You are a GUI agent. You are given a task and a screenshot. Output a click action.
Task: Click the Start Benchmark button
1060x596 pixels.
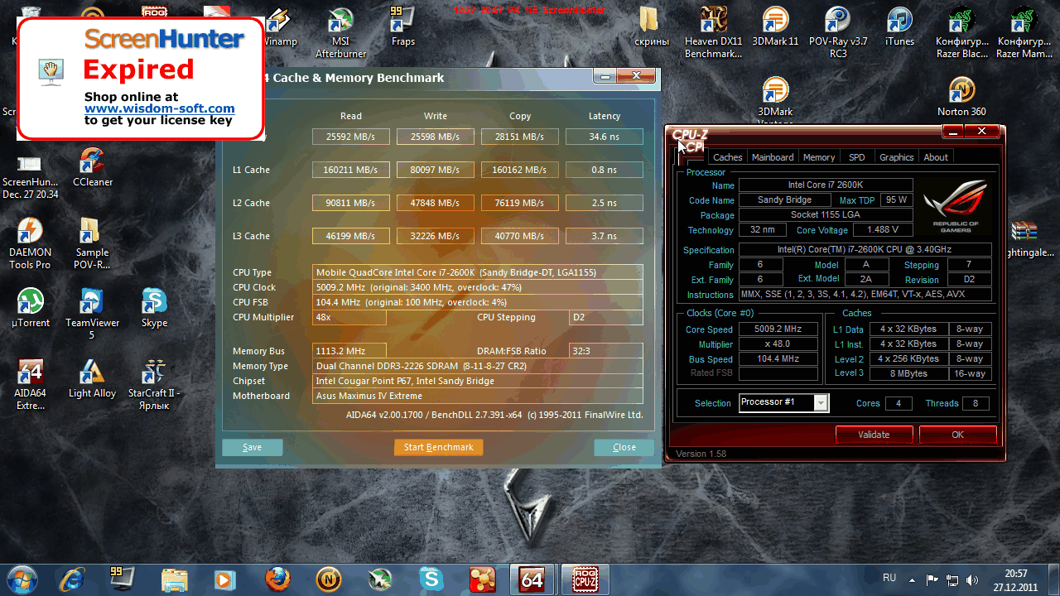point(438,447)
